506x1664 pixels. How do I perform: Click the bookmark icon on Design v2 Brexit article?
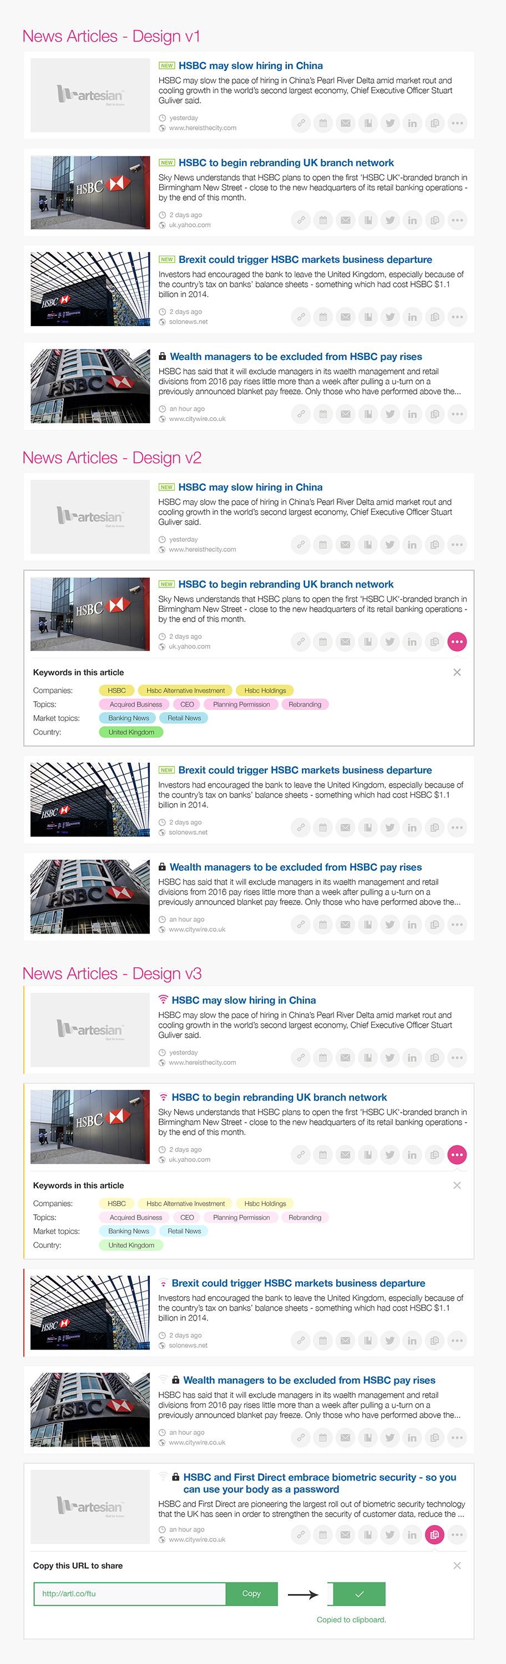[x=368, y=828]
